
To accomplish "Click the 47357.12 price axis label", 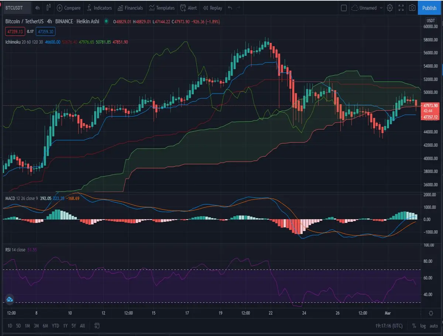I will point(431,117).
